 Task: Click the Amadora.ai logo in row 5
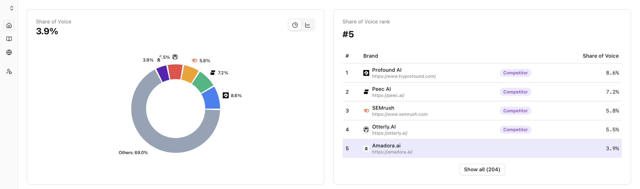(366, 148)
